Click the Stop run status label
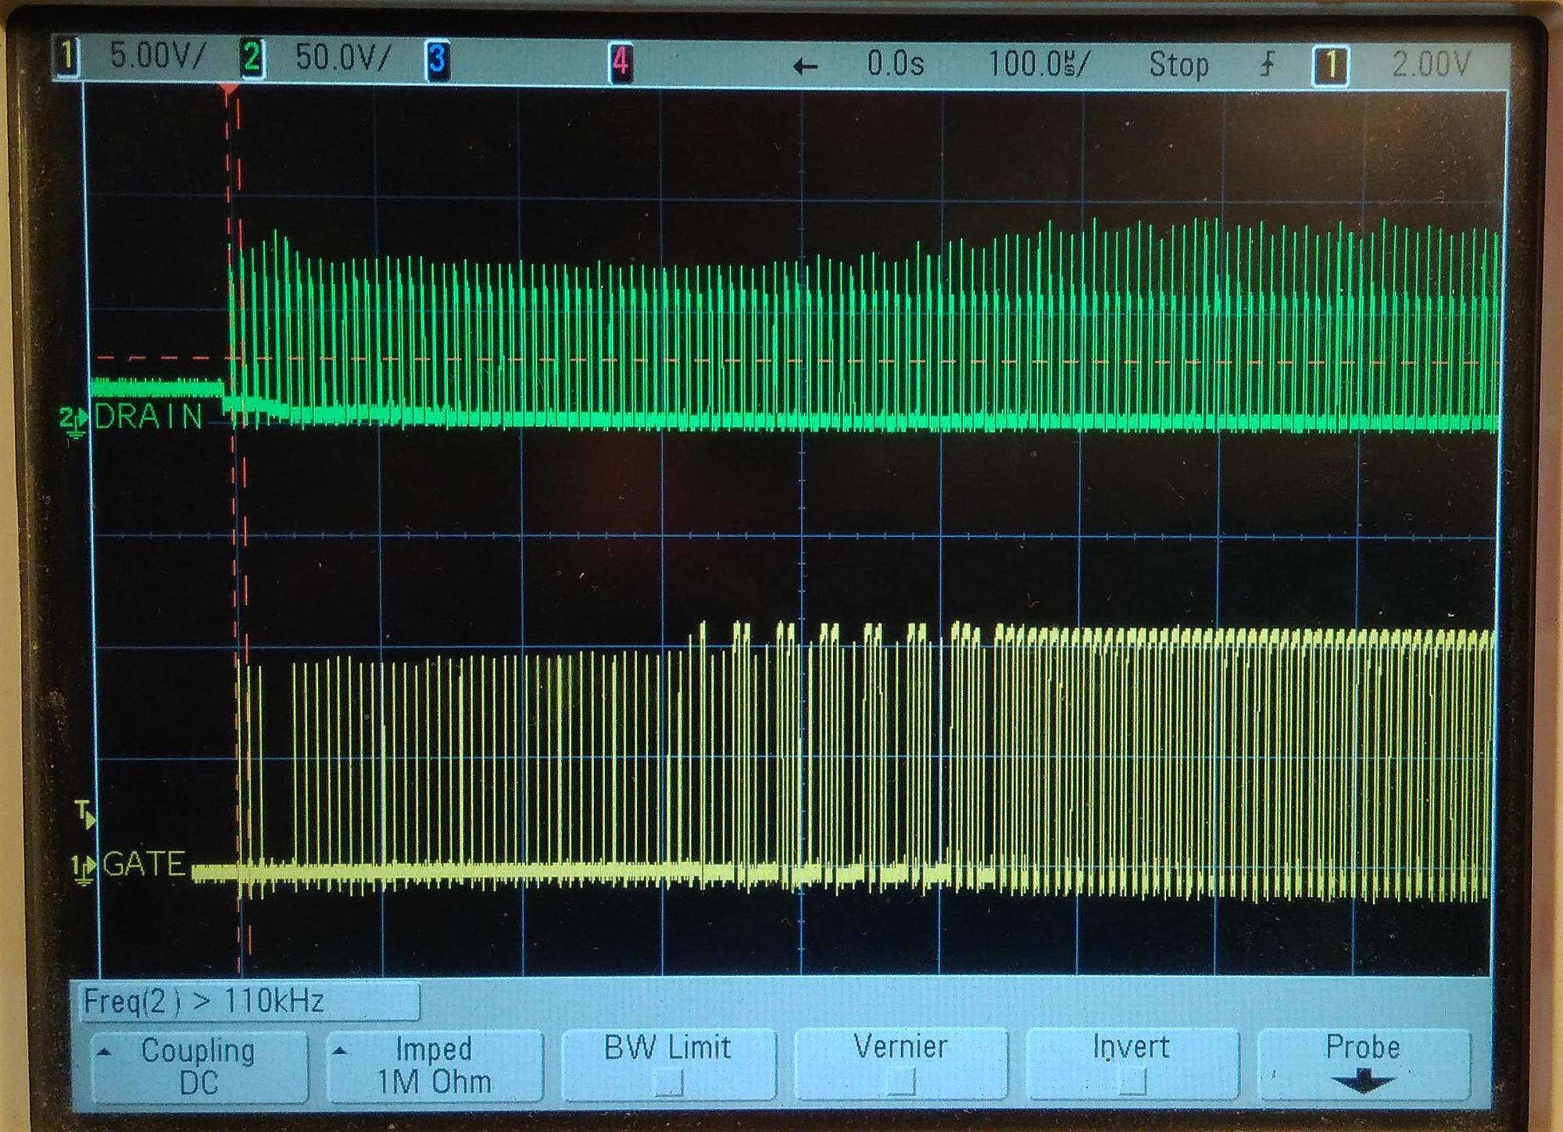The width and height of the screenshot is (1563, 1132). pos(1179,65)
